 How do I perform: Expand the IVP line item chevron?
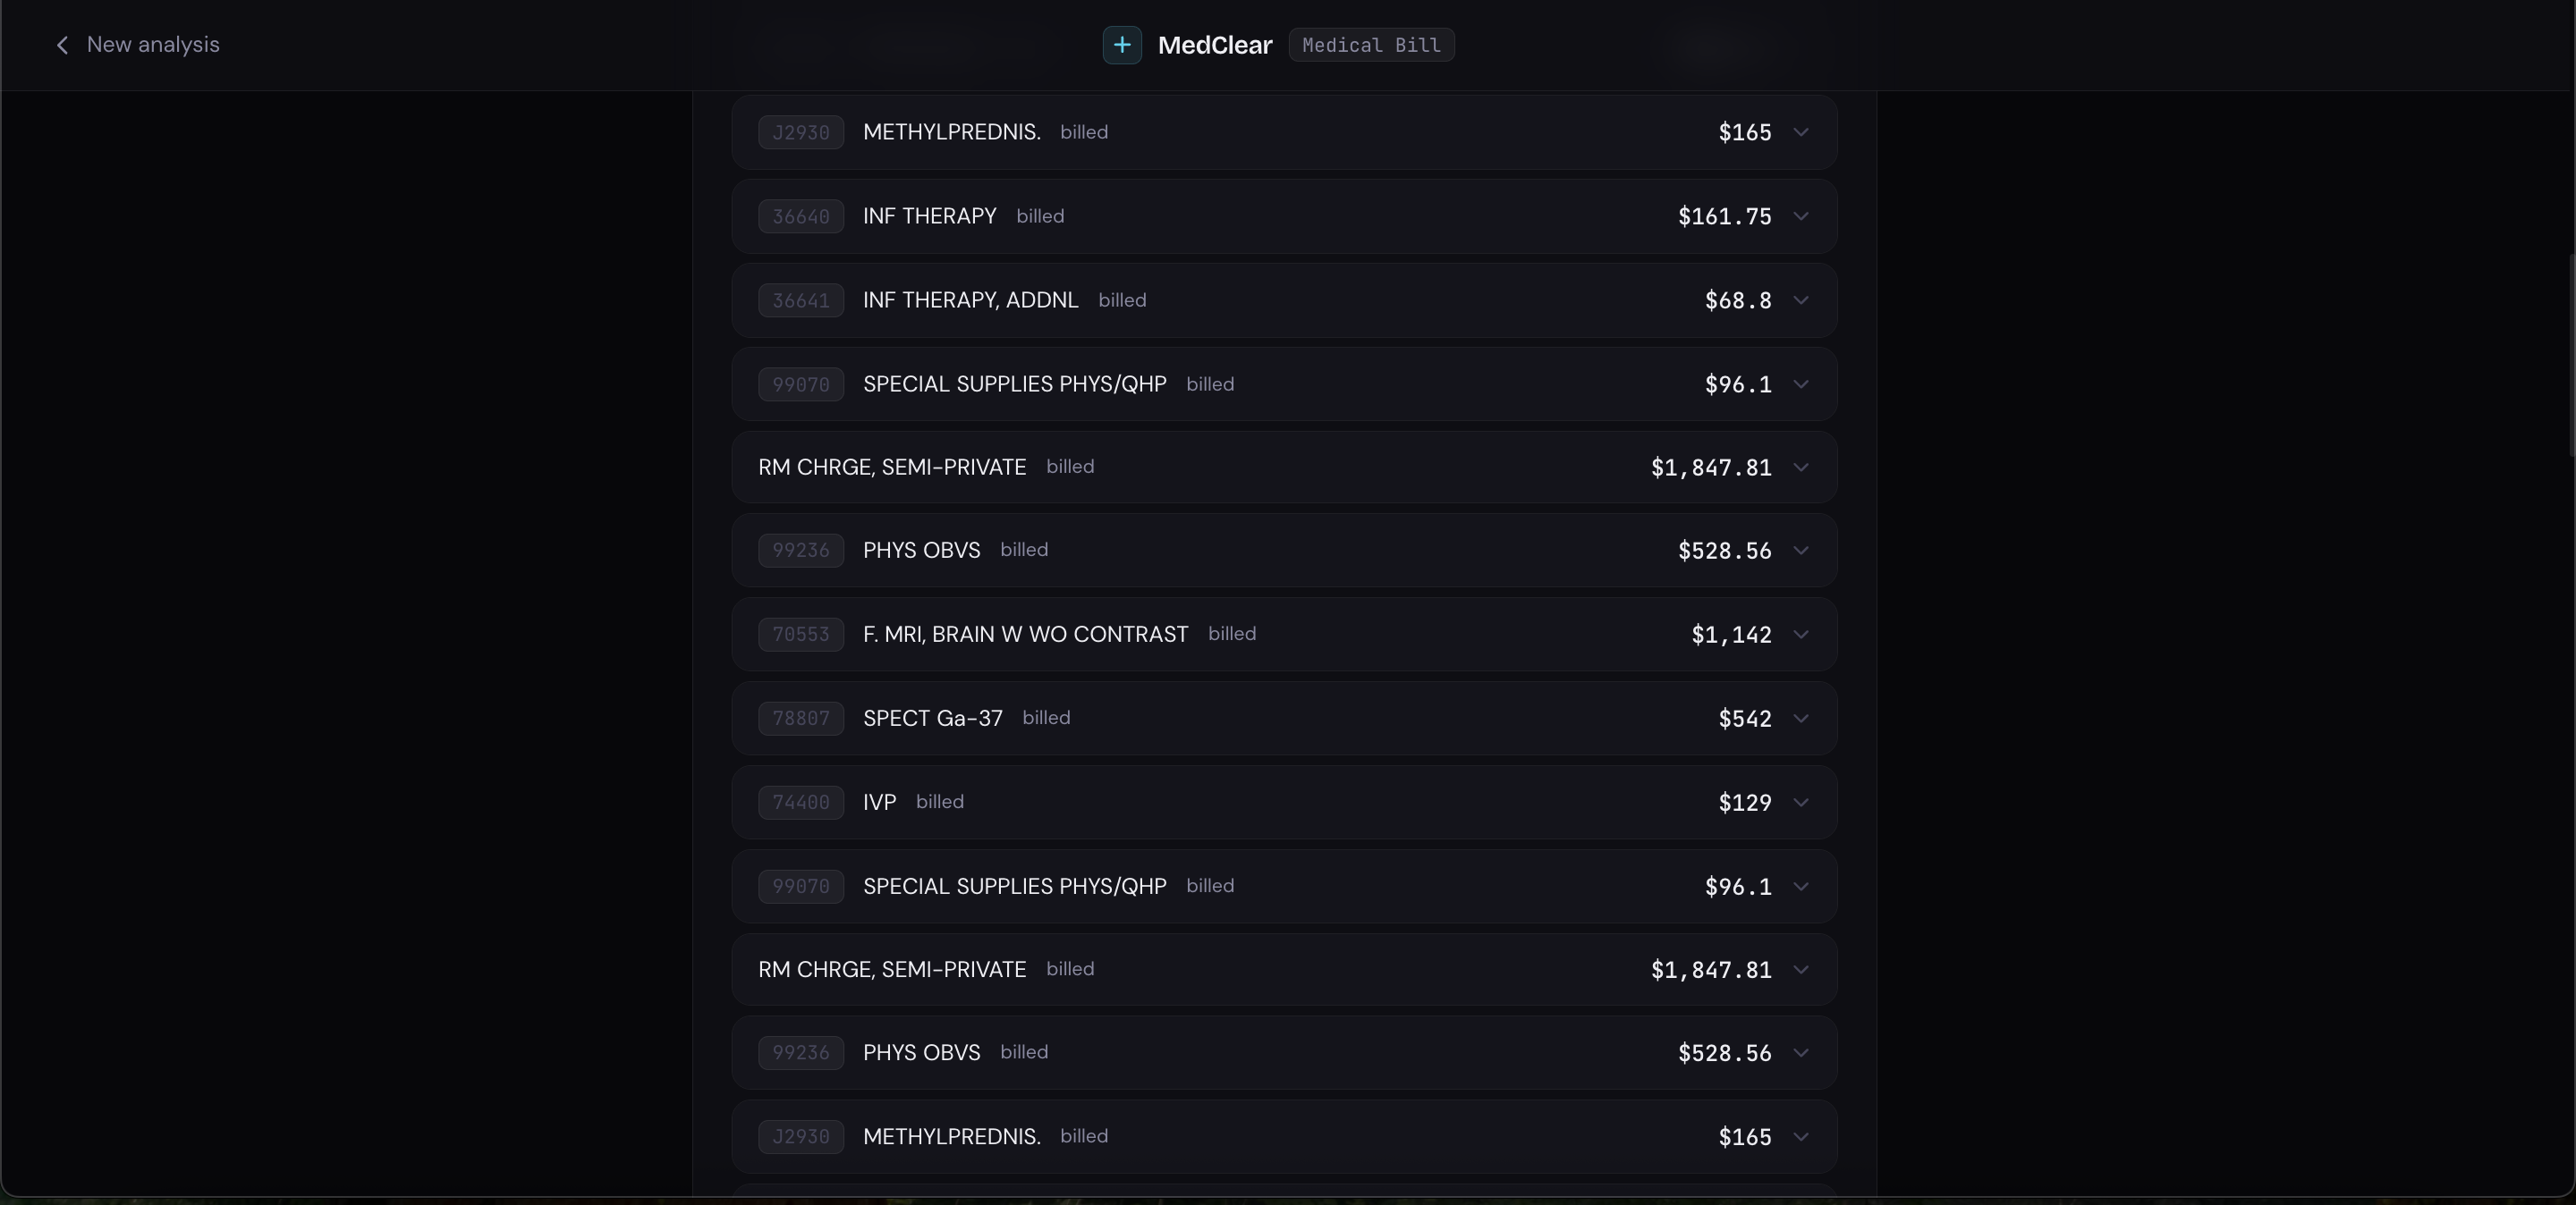coord(1800,803)
